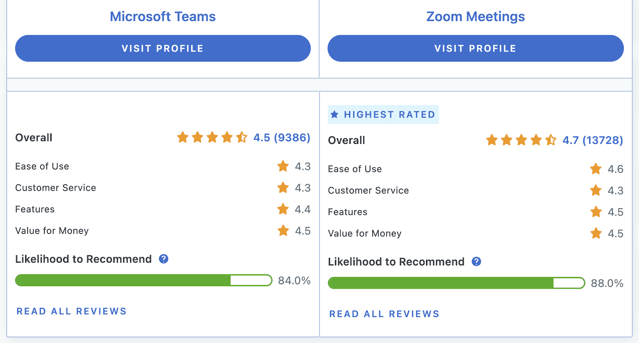Visit the Microsoft Teams profile
The width and height of the screenshot is (639, 343).
pos(162,48)
